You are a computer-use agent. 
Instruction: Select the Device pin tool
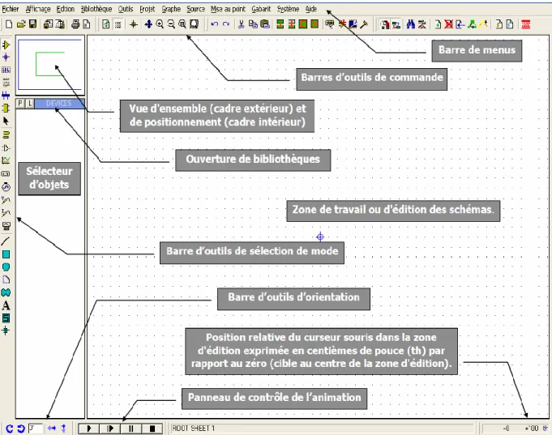pos(6,147)
